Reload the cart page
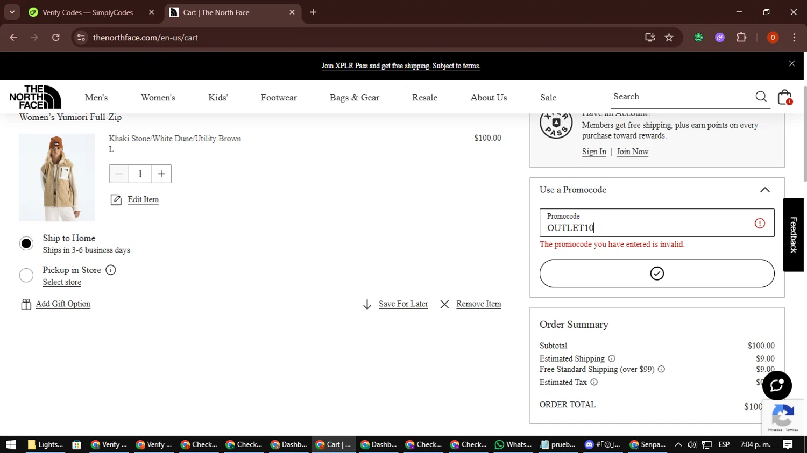 (56, 38)
